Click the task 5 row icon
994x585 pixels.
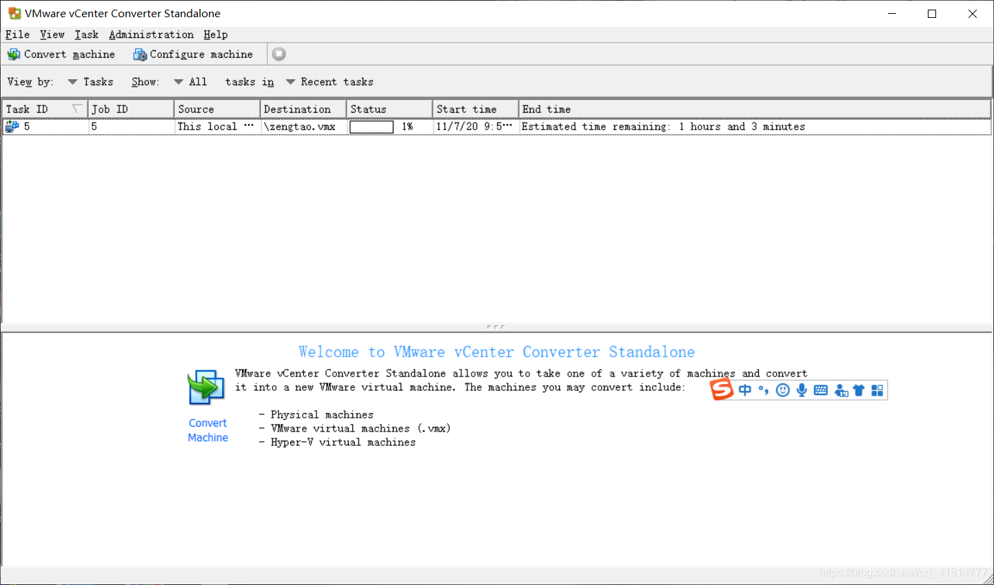coord(12,127)
